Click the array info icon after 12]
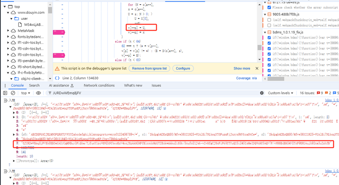This screenshot has width=339, height=185. click(x=165, y=109)
